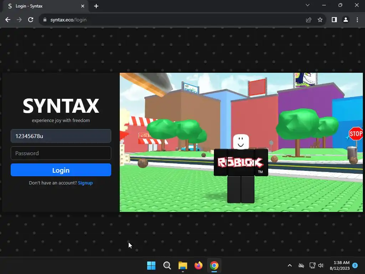365x274 pixels.
Task: Open the OneDrive tray icon
Action: click(301, 265)
